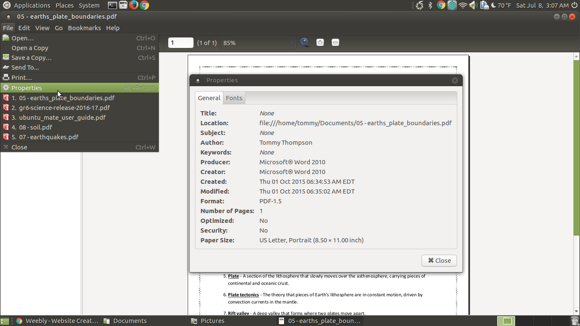Viewport: 580px width, 326px height.
Task: Open the zoom level 85% dropdown
Action: [259, 42]
